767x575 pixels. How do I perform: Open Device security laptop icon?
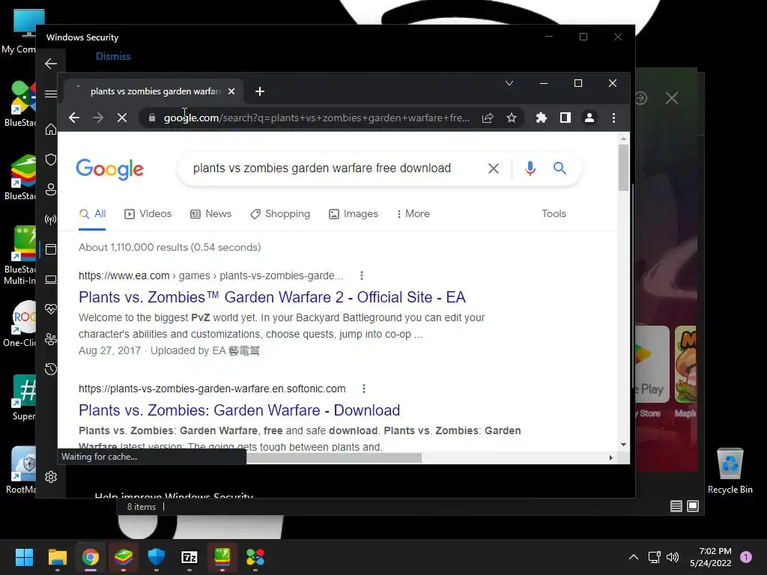[51, 280]
